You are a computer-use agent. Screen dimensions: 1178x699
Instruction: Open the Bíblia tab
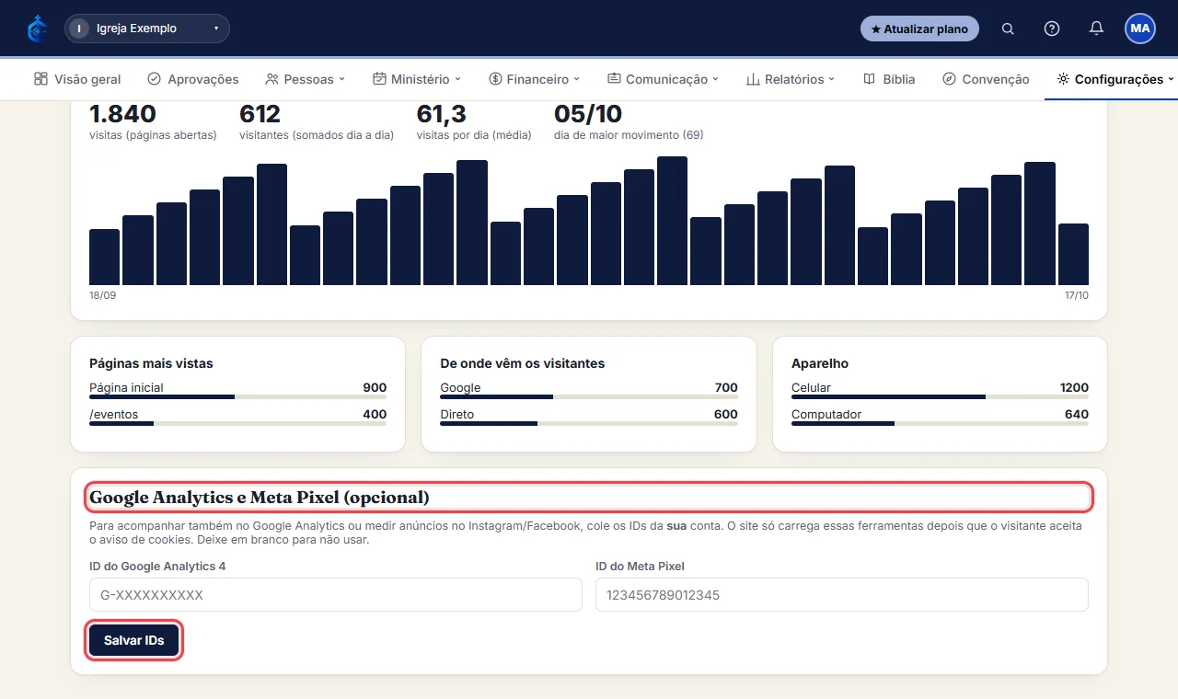point(889,79)
